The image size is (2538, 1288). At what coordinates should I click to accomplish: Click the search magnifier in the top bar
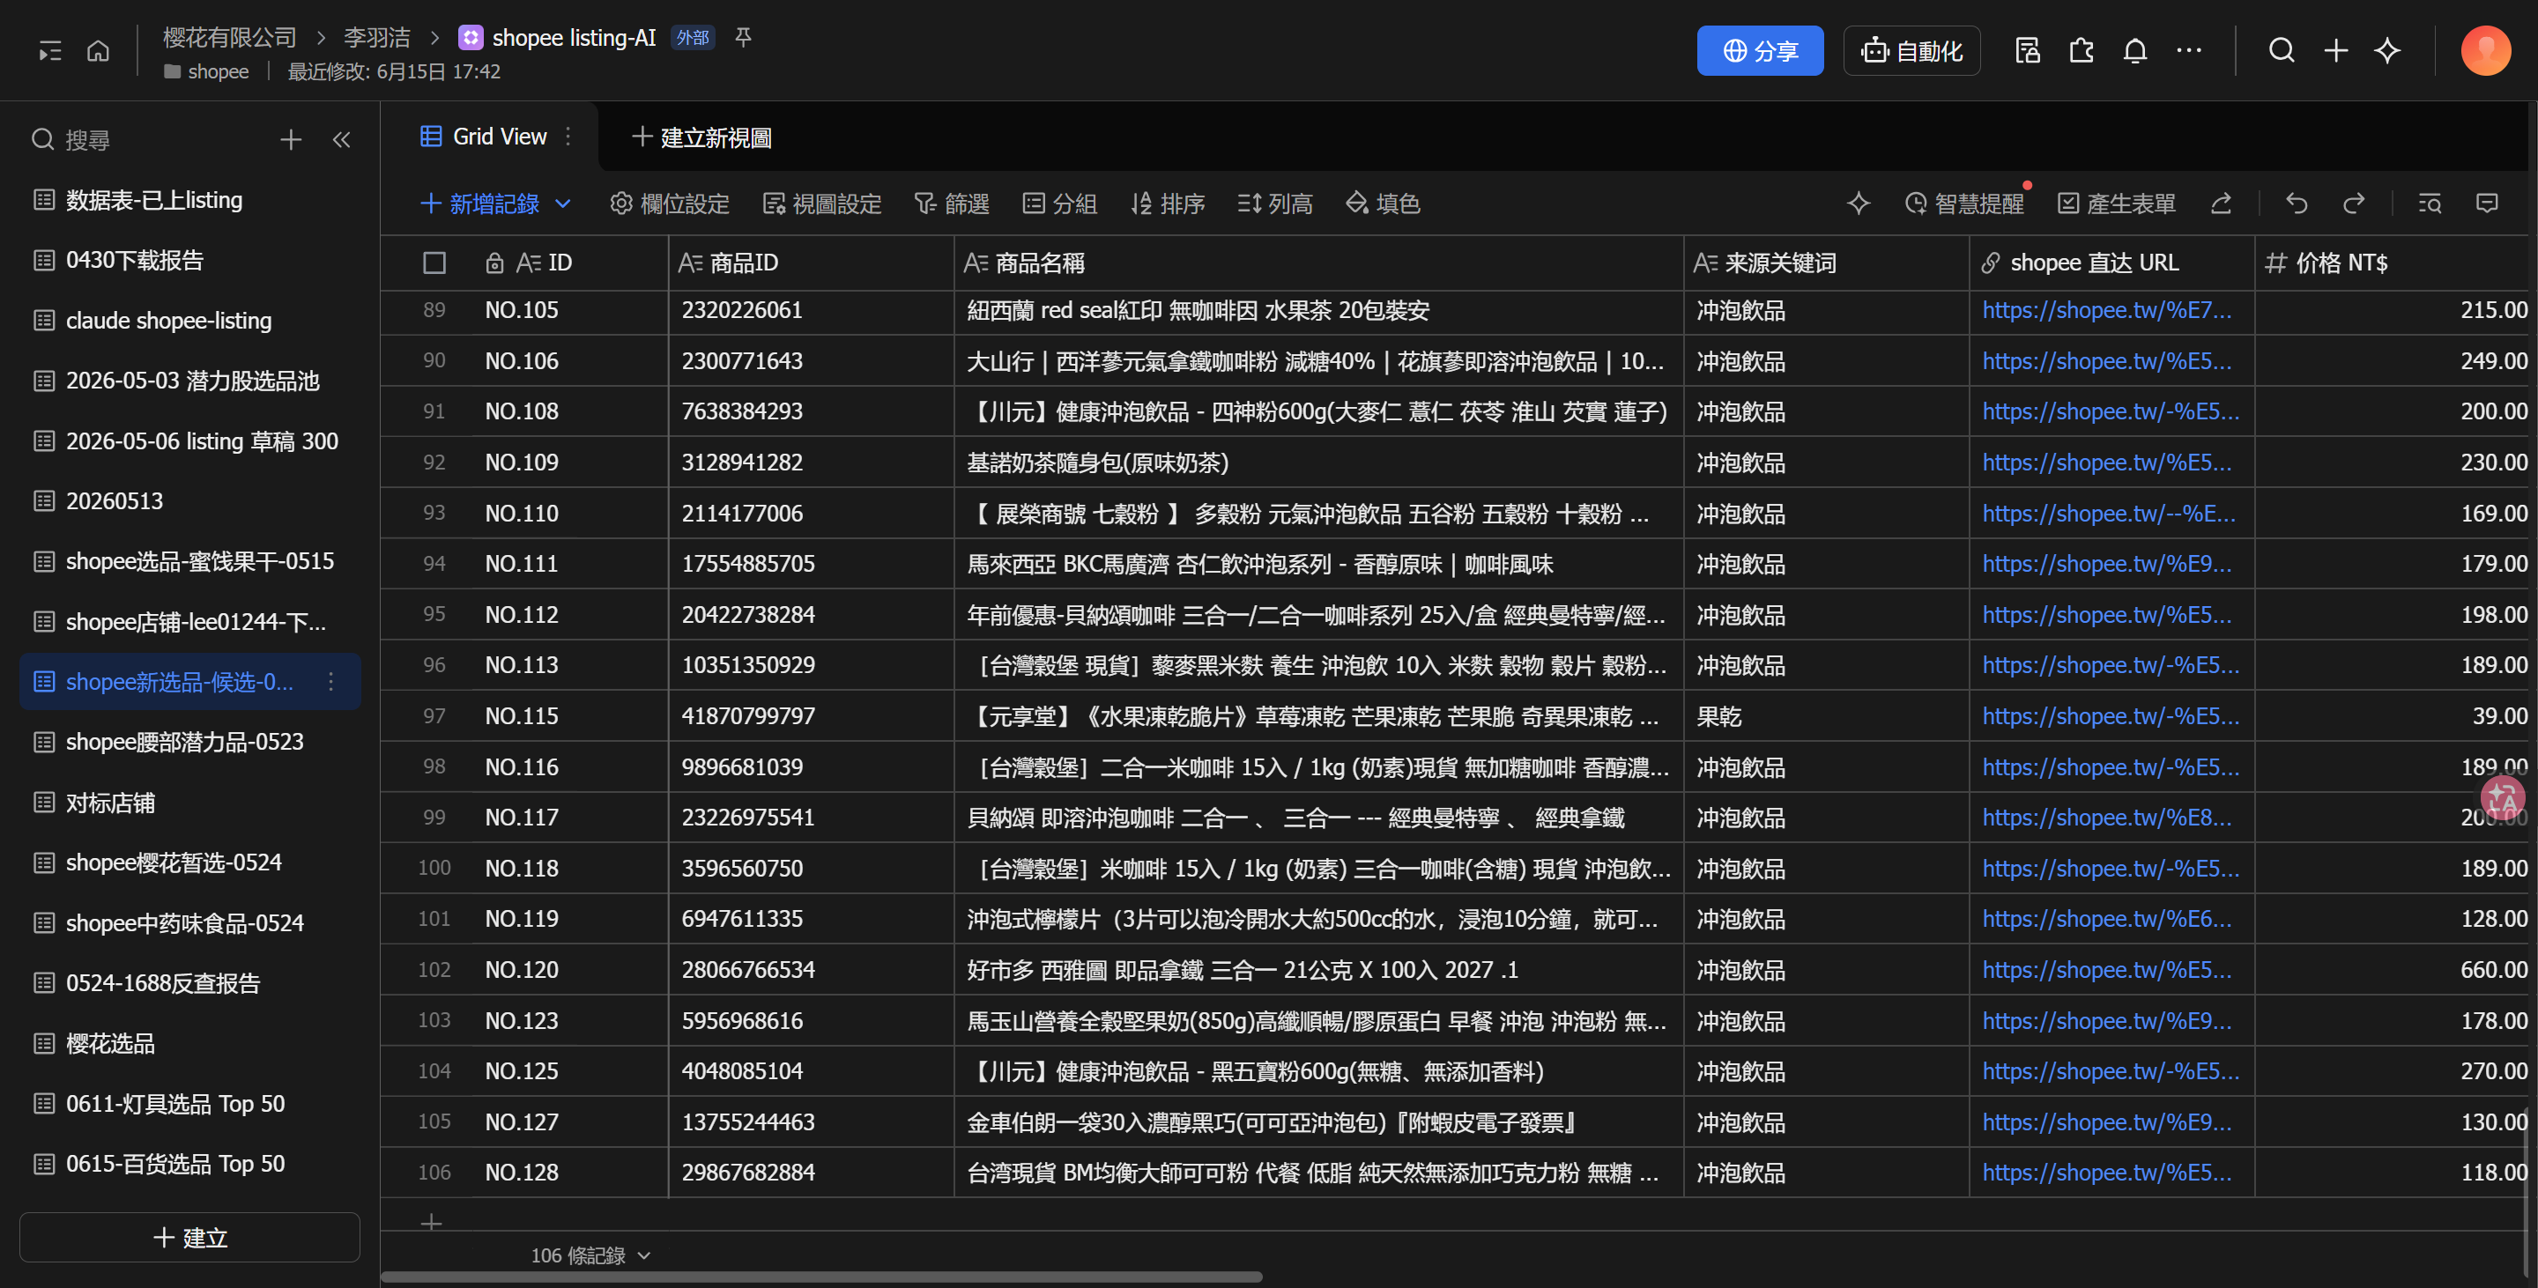point(2282,50)
